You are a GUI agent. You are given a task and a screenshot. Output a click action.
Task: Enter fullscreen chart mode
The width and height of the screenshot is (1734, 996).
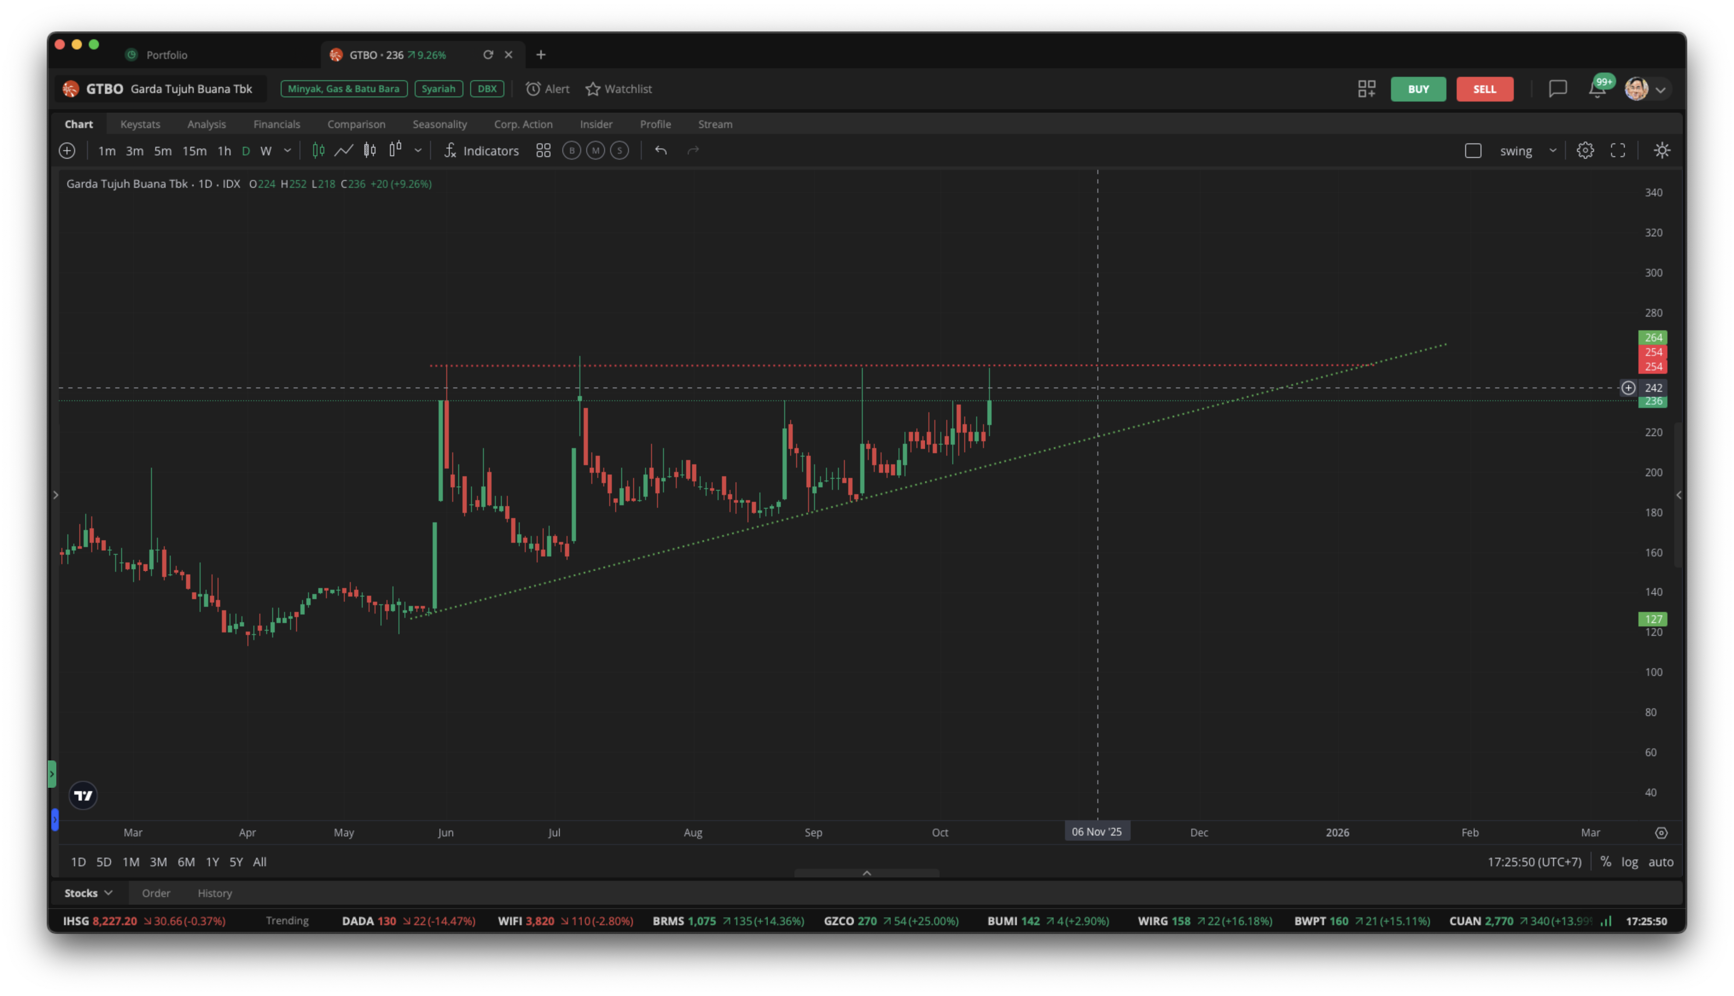point(1618,151)
